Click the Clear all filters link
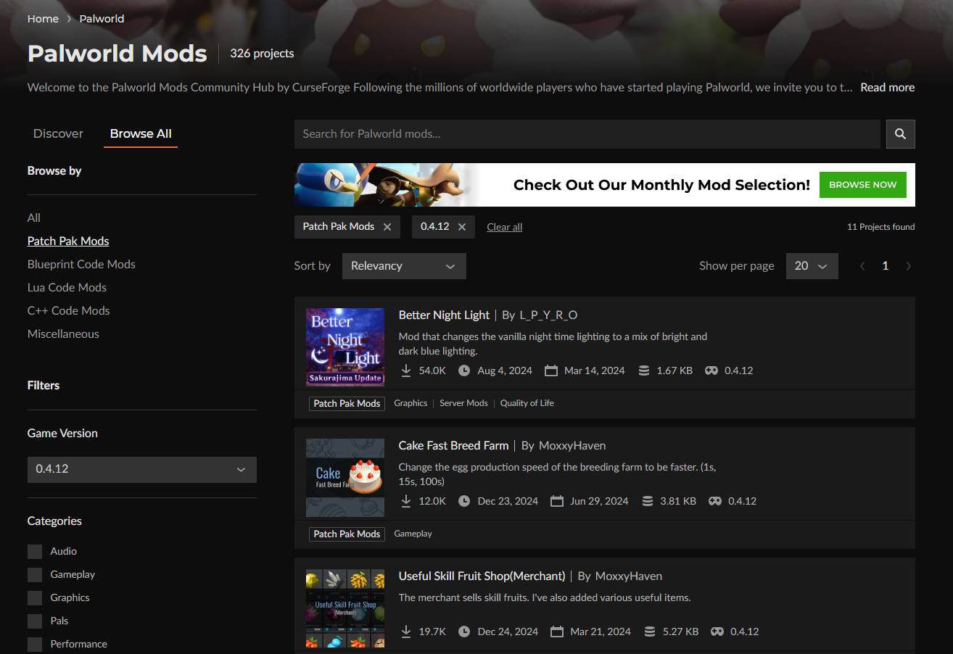The height and width of the screenshot is (654, 953). (x=505, y=227)
